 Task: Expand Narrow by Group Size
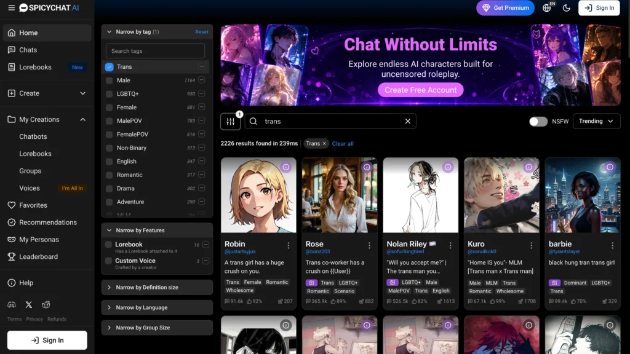157,328
